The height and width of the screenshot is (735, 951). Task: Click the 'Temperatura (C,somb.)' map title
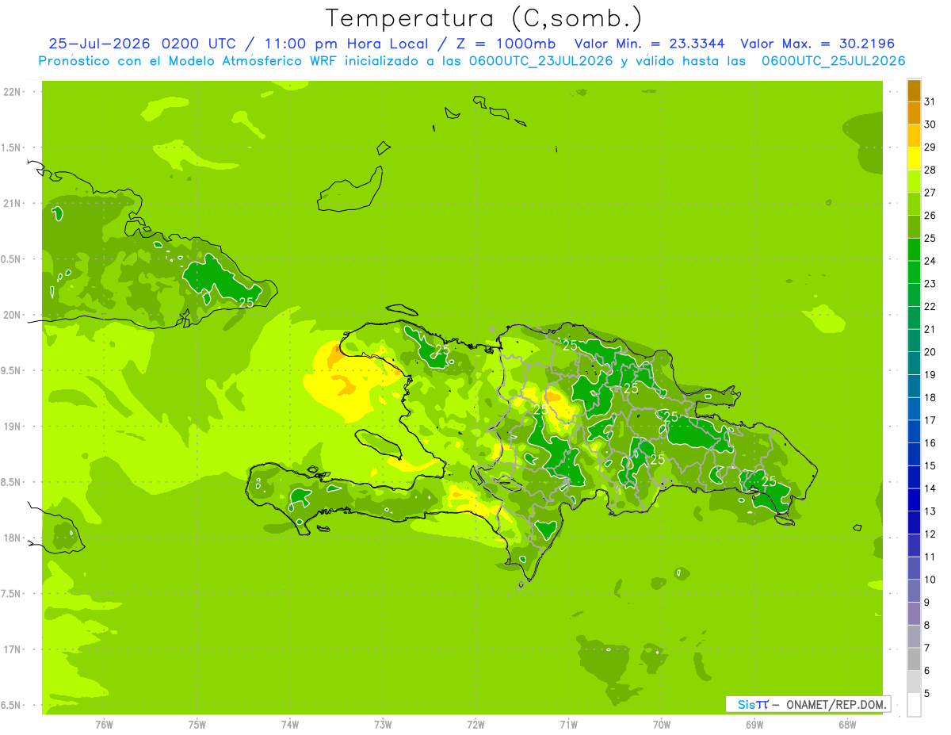(x=484, y=18)
